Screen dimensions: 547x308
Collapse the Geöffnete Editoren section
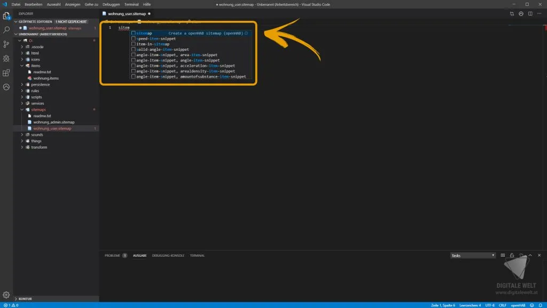pyautogui.click(x=56, y=21)
